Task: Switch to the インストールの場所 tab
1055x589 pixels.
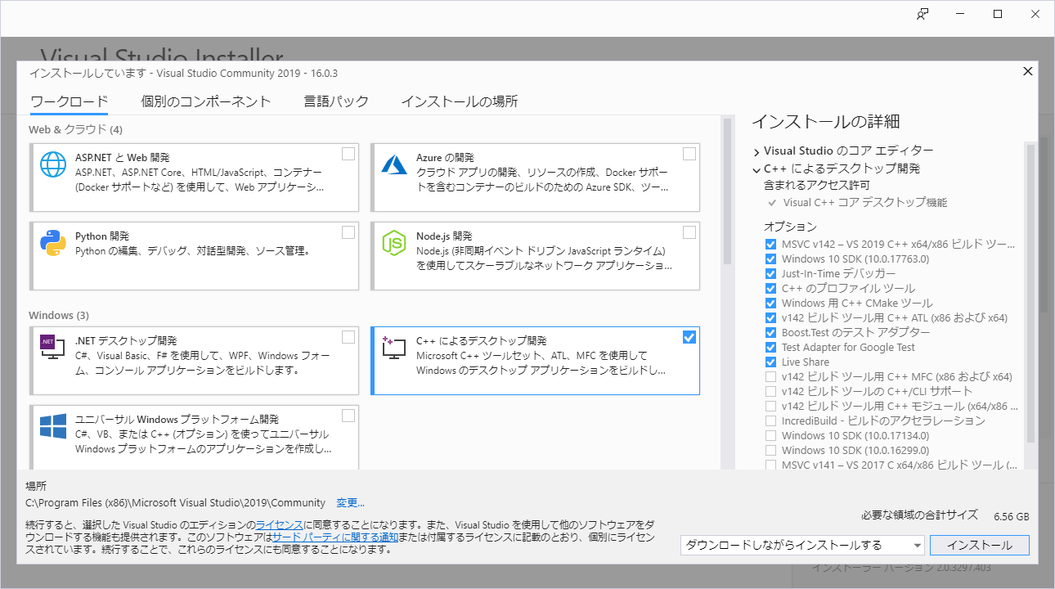Action: 459,101
